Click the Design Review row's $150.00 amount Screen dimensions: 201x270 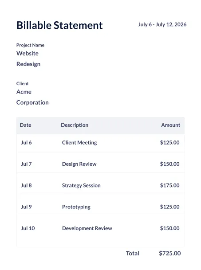point(169,164)
